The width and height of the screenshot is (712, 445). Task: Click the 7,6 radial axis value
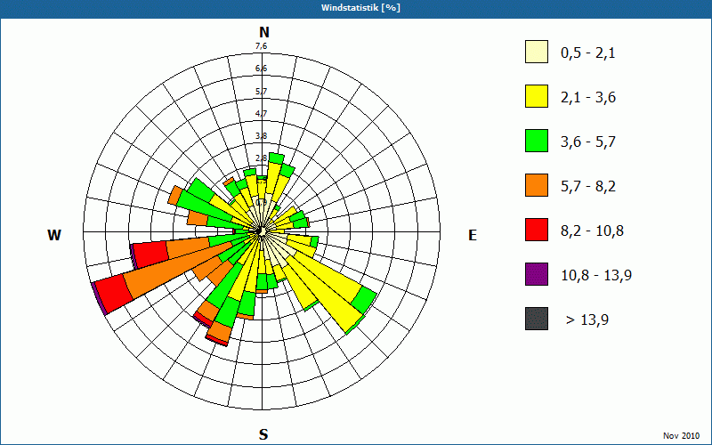(x=261, y=46)
